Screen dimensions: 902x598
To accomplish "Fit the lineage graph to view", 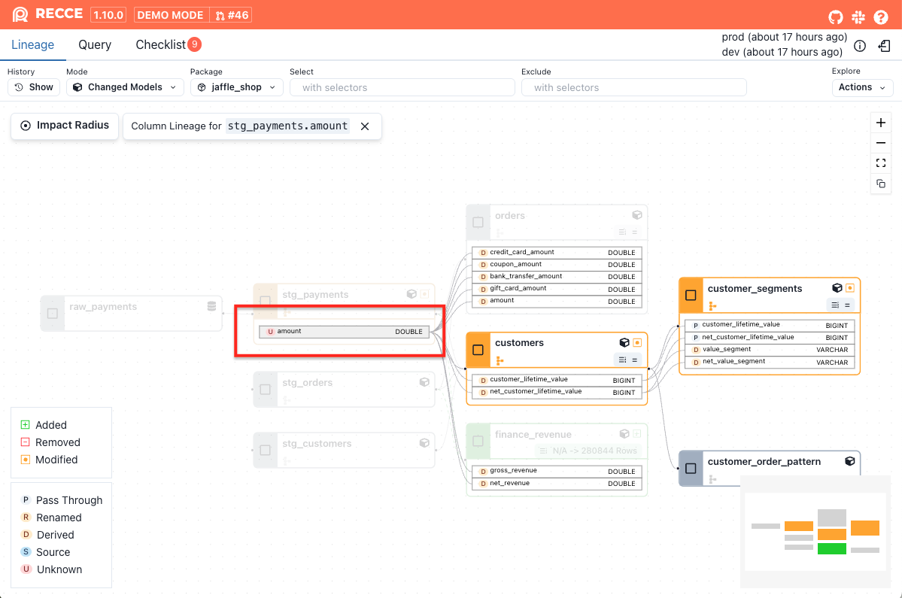I will coord(881,163).
